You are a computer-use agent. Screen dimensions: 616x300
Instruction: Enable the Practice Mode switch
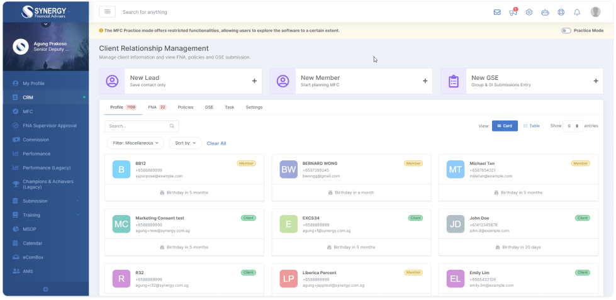point(566,30)
